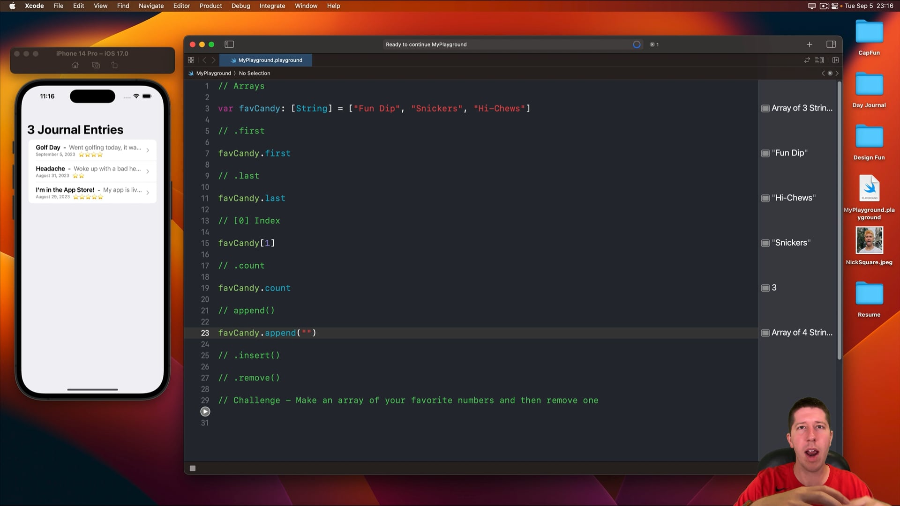Add editor on right

[x=835, y=60]
